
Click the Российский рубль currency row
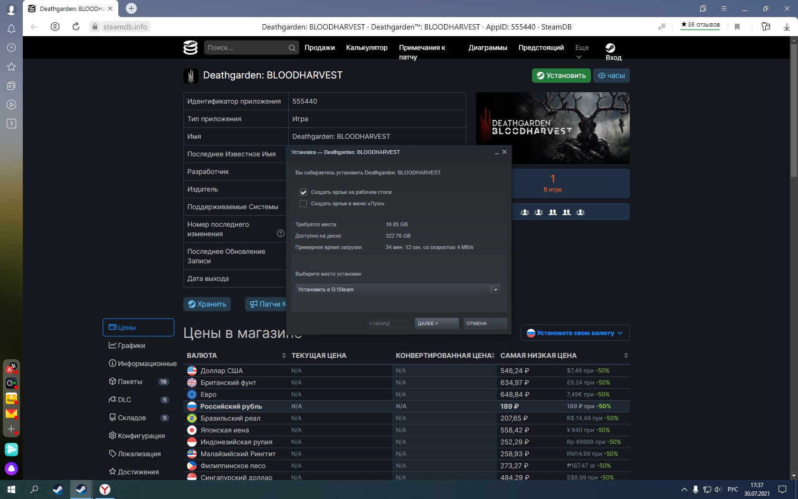(407, 406)
